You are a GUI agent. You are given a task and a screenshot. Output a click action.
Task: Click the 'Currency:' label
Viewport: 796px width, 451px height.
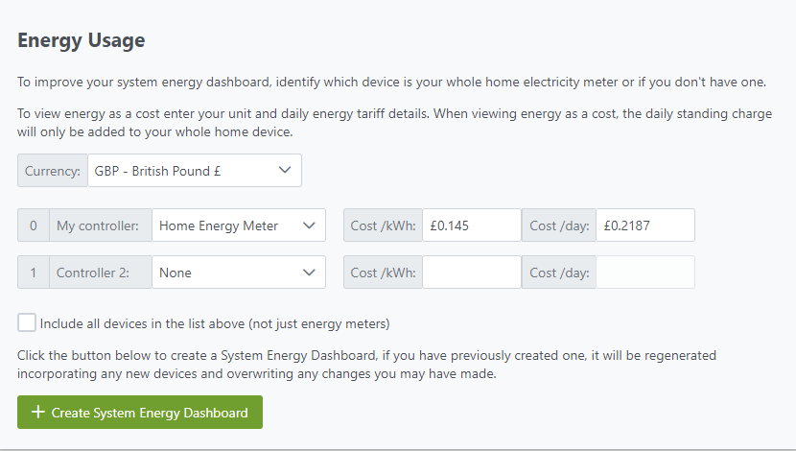pos(53,170)
